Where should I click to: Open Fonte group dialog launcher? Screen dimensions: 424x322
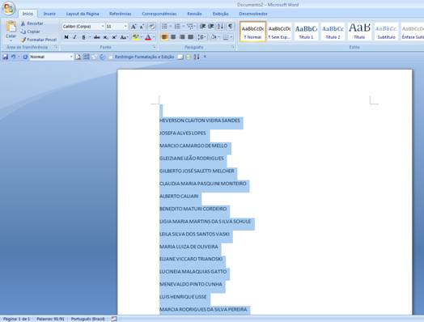point(155,47)
